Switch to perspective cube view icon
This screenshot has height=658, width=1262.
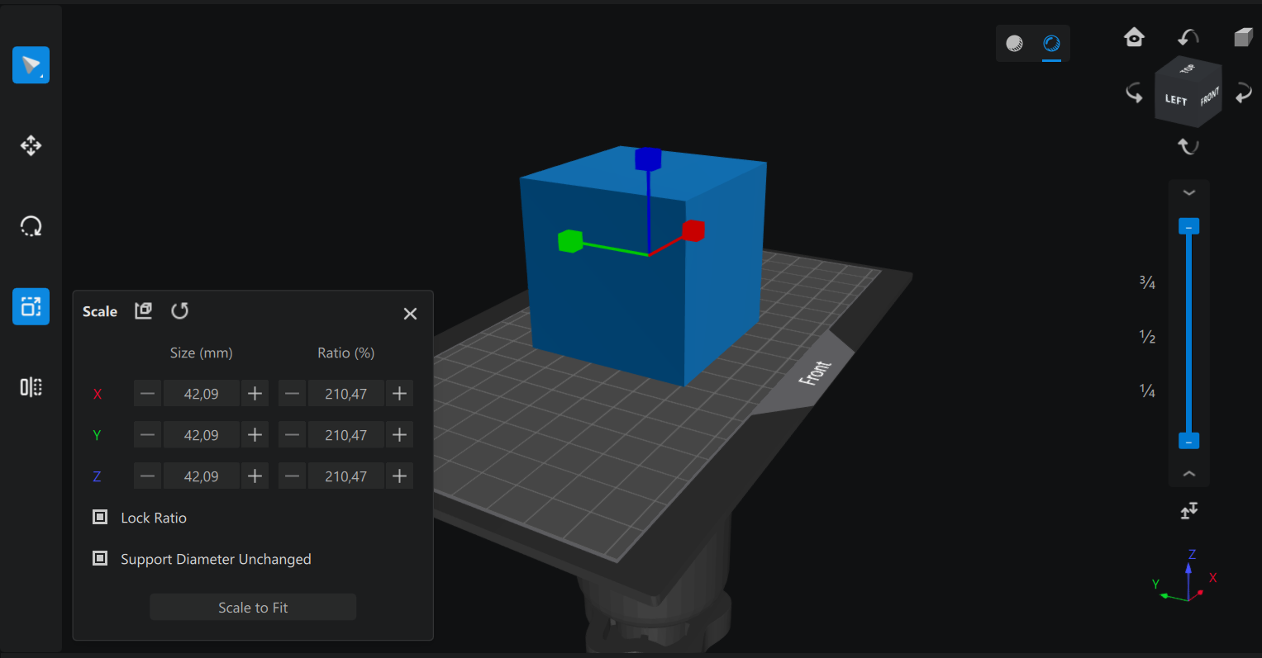point(1243,37)
